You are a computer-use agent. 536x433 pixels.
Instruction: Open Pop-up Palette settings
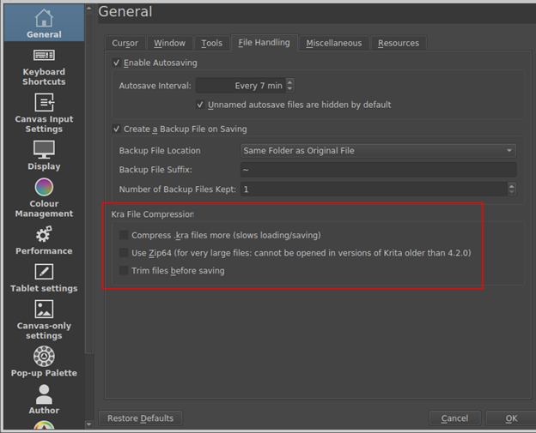coord(44,362)
